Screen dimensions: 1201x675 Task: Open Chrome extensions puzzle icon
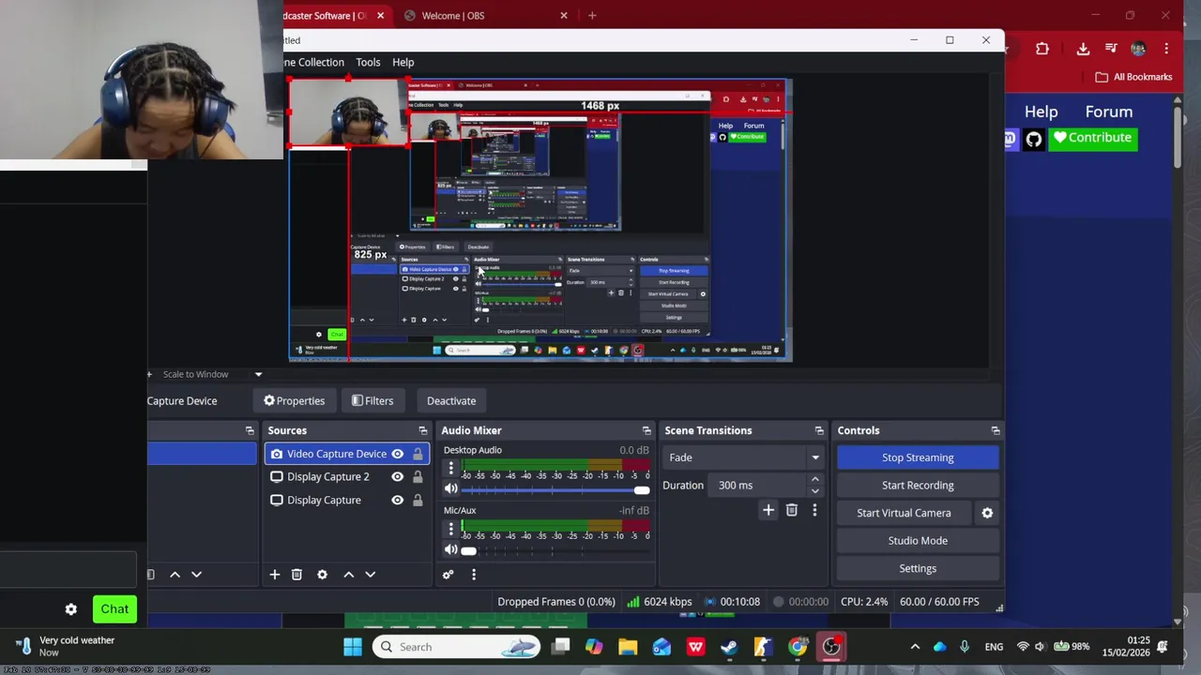(1042, 49)
